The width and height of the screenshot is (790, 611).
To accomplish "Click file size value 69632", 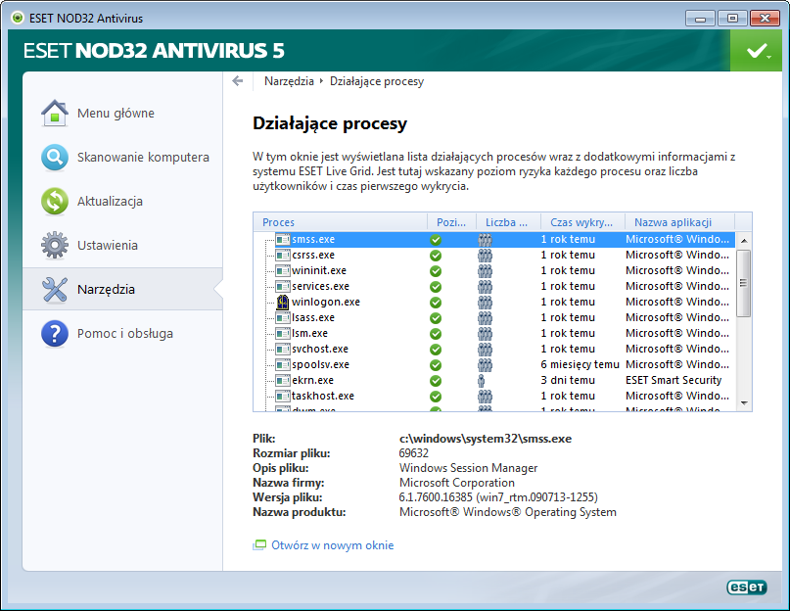I will coord(414,453).
